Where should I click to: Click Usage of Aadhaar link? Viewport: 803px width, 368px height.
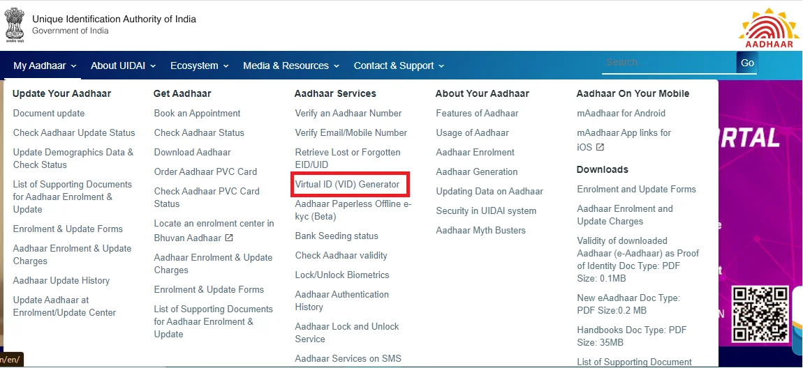(472, 132)
